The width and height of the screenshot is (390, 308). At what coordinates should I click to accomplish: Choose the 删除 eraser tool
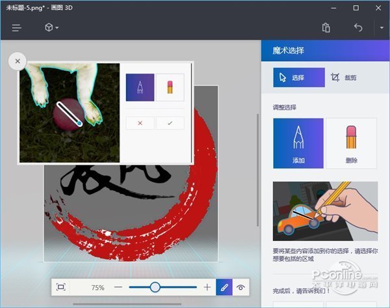coord(351,143)
